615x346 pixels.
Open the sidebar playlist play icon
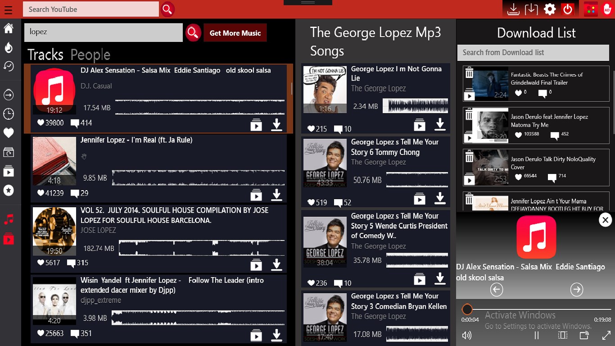[8, 172]
